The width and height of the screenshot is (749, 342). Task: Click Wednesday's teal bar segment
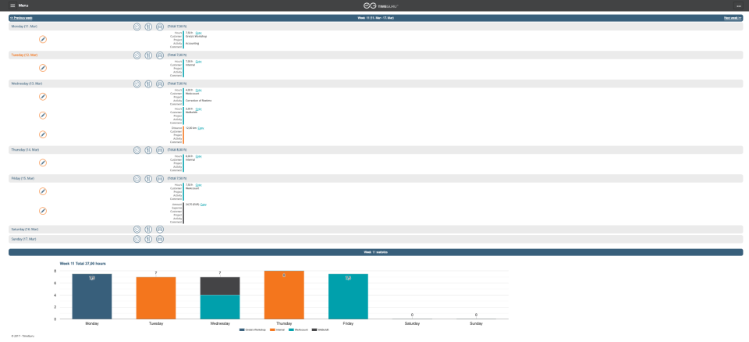pos(220,307)
